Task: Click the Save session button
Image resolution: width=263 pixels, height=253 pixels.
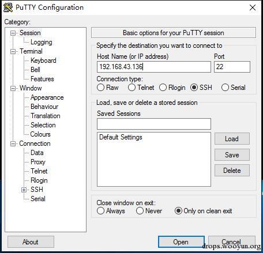Action: coord(232,155)
